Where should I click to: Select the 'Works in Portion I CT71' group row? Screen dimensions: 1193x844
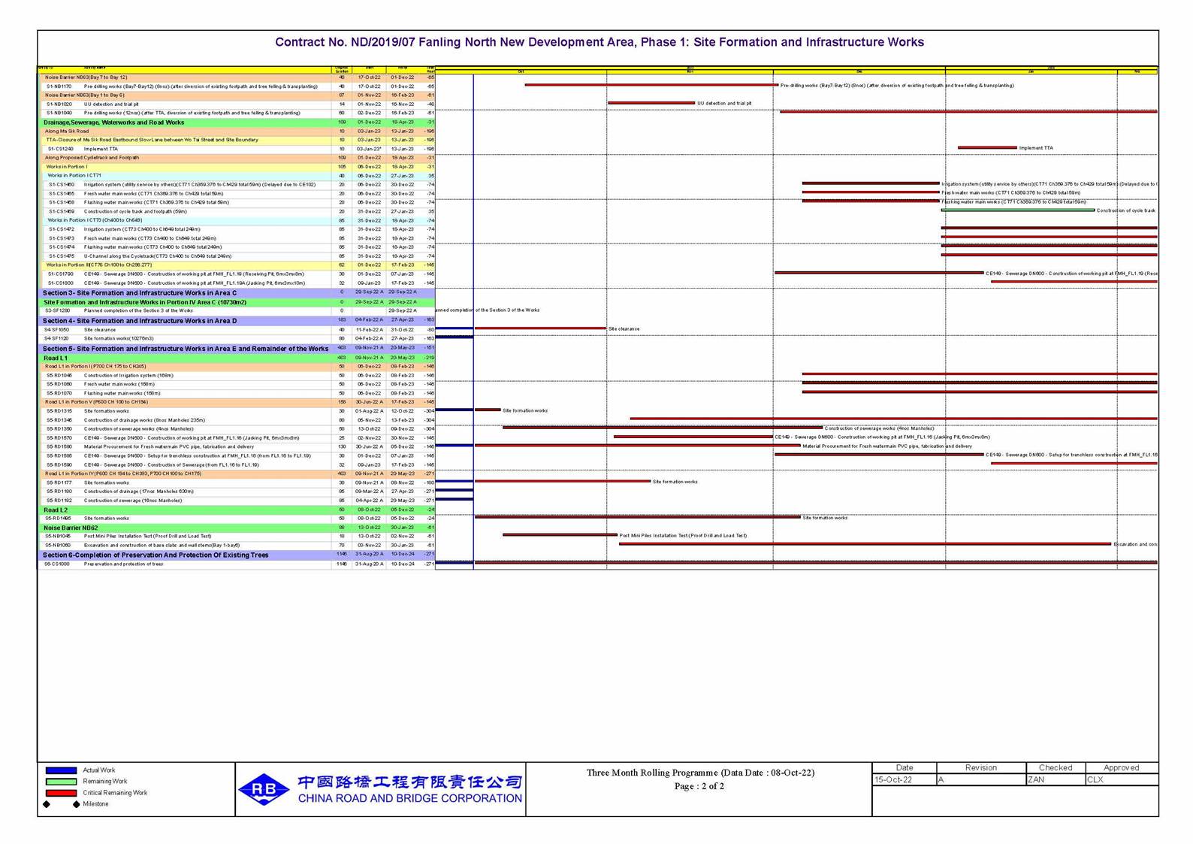coord(236,176)
